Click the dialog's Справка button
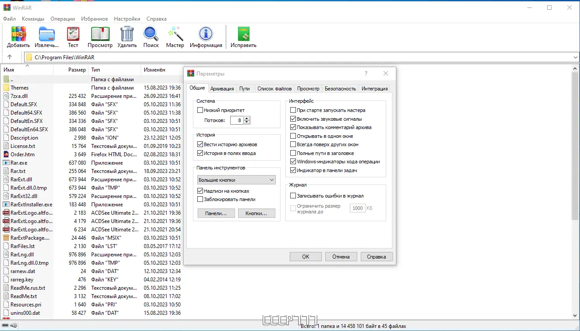Image resolution: width=580 pixels, height=331 pixels. pyautogui.click(x=376, y=257)
